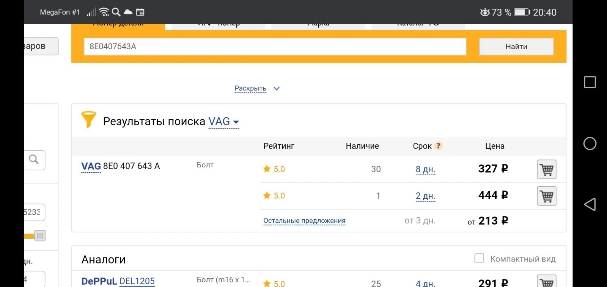The height and width of the screenshot is (287, 607).
Task: Add DePPuL DEL1205 to cart
Action: tap(546, 282)
